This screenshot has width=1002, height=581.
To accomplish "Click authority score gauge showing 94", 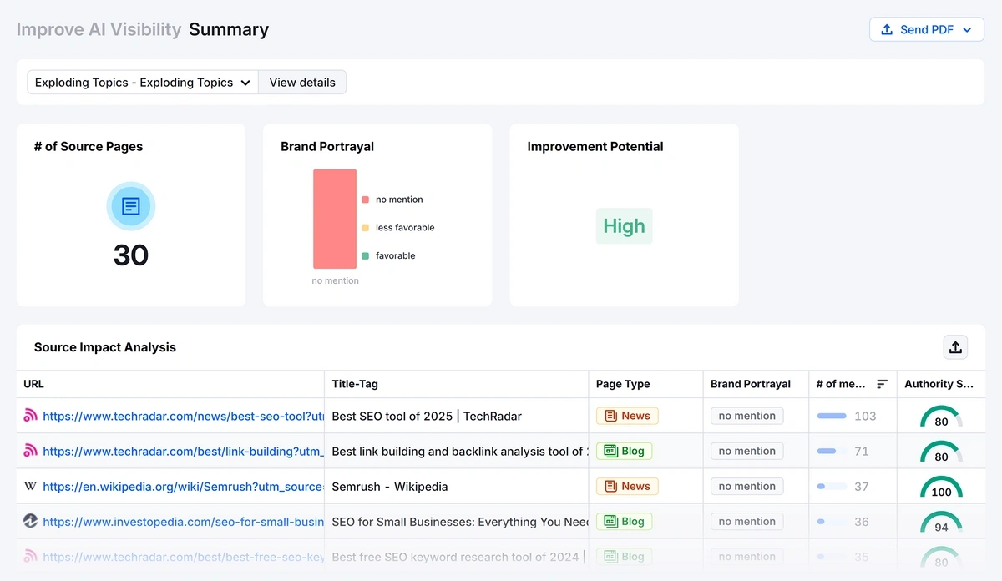I will [941, 521].
